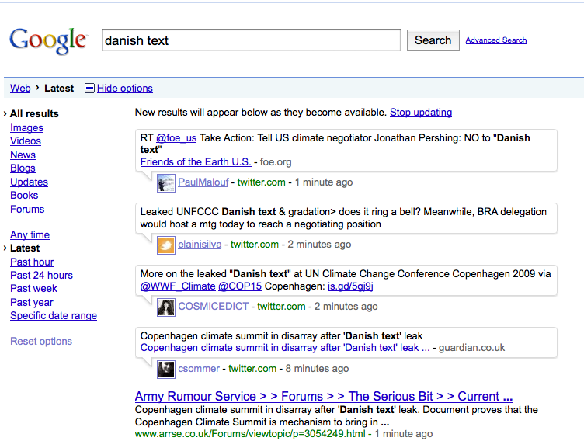
Task: Open the Specific date range option
Action: click(x=54, y=316)
